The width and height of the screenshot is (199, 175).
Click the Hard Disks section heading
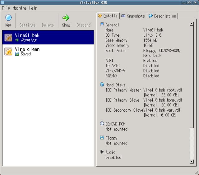click(x=115, y=85)
